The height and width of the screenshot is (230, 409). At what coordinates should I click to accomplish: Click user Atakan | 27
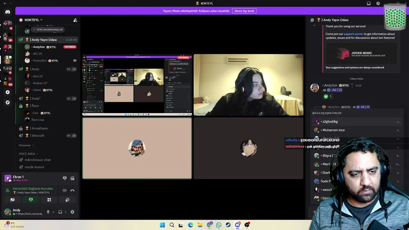pos(36,83)
